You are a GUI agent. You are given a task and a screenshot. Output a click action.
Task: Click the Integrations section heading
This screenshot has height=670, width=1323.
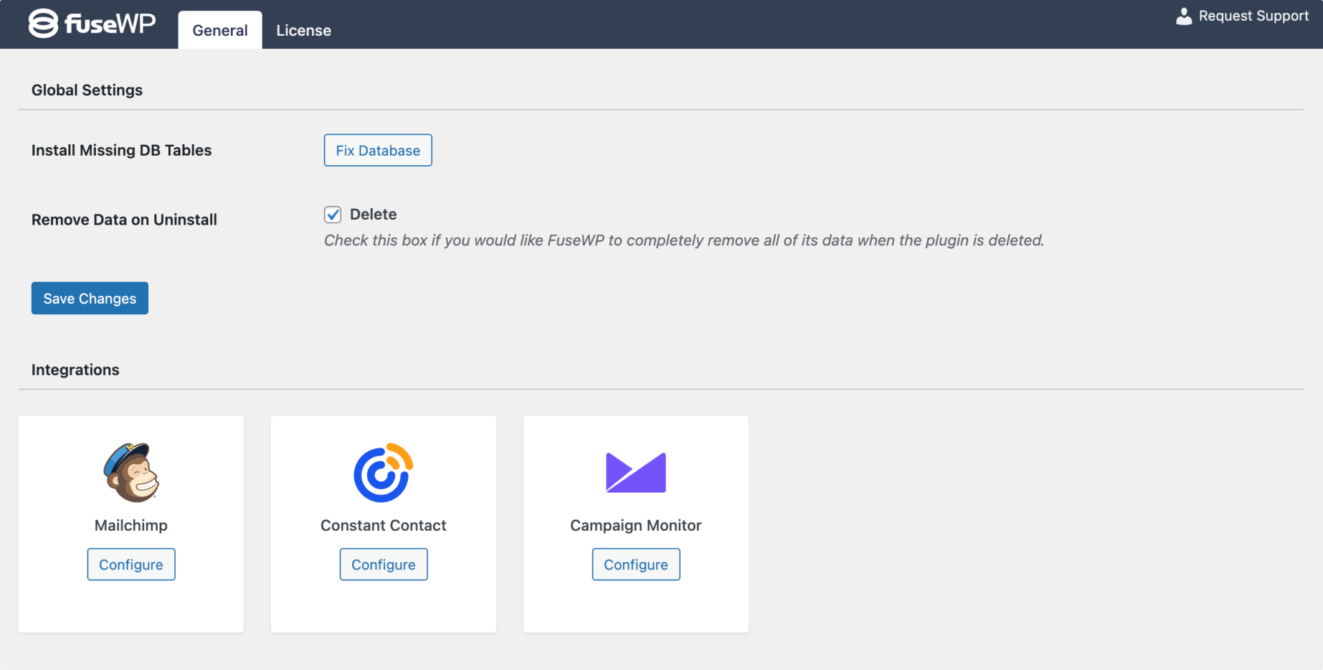click(75, 370)
